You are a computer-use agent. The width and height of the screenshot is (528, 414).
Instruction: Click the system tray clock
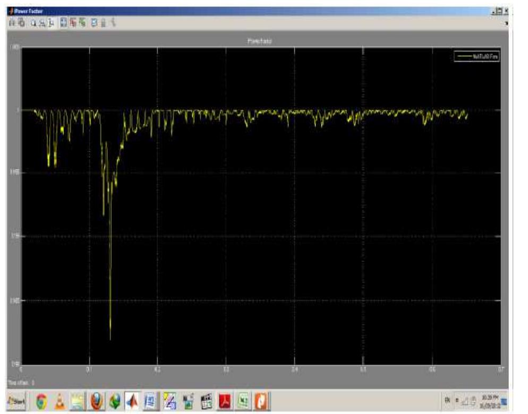(x=490, y=401)
